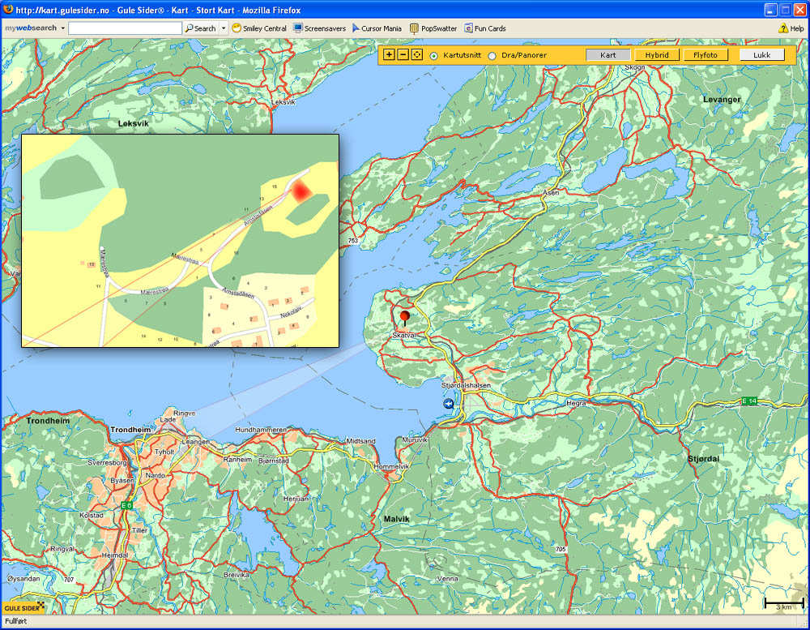Screen dimensions: 810x630
Task: Click the airport icon near Stjørdalshalsen
Action: [x=449, y=403]
